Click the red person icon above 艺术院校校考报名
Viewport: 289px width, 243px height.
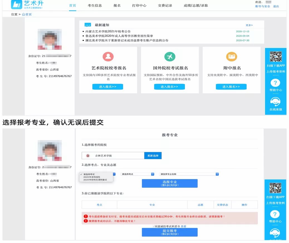click(108, 57)
